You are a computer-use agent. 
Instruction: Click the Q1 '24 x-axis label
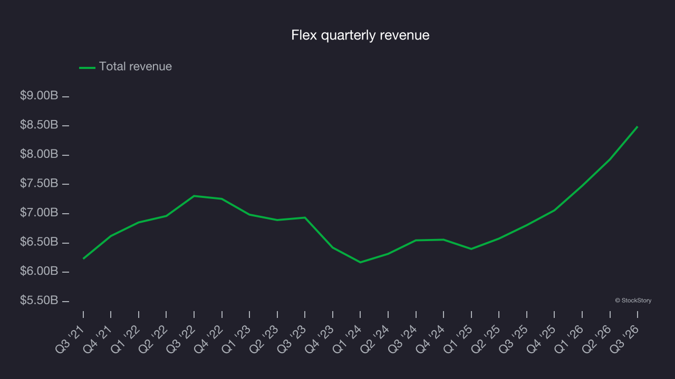click(x=348, y=339)
